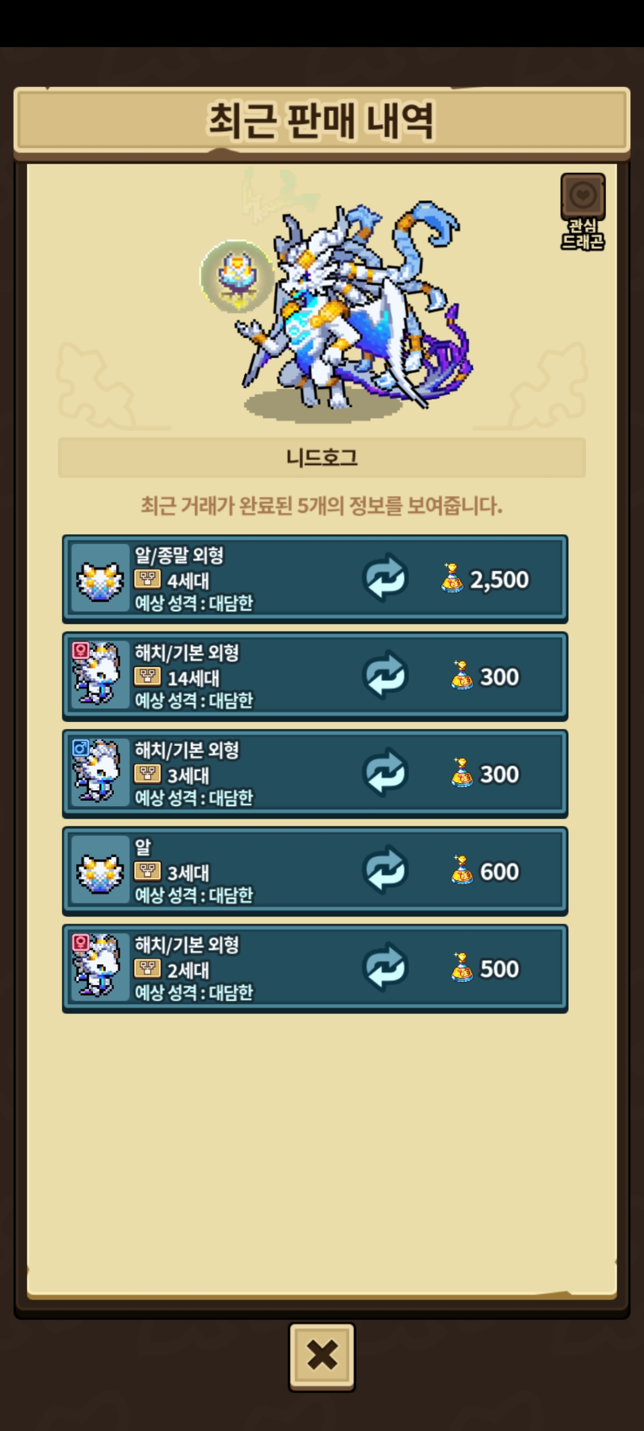
Task: Close the 최근 판매 내역 window with X
Action: (322, 1356)
